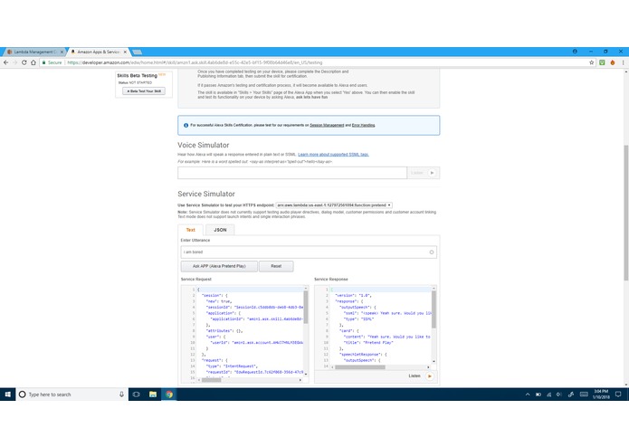Check the battery status icon
The image size is (629, 447).
(x=538, y=395)
